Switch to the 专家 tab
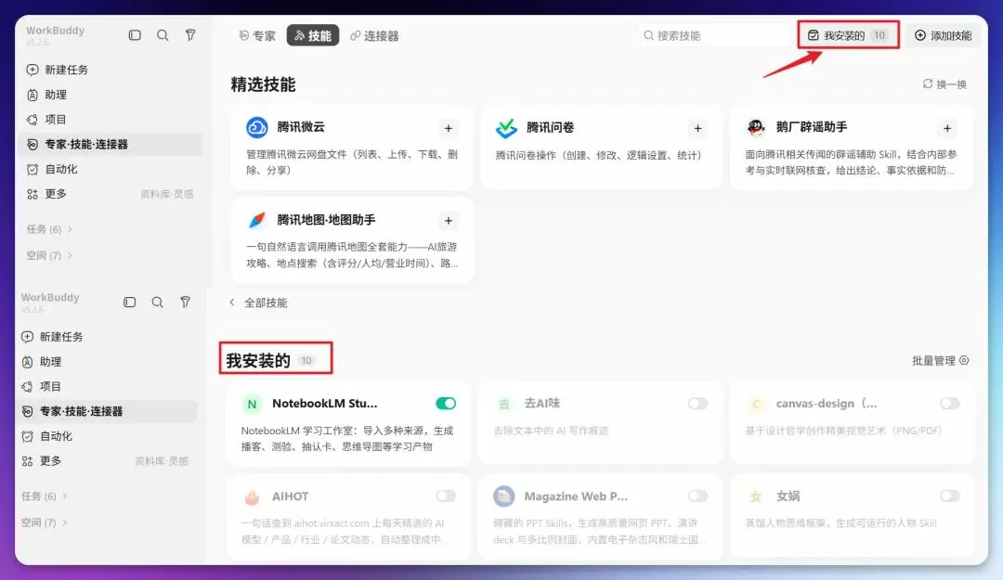The width and height of the screenshot is (1003, 580). coord(256,36)
